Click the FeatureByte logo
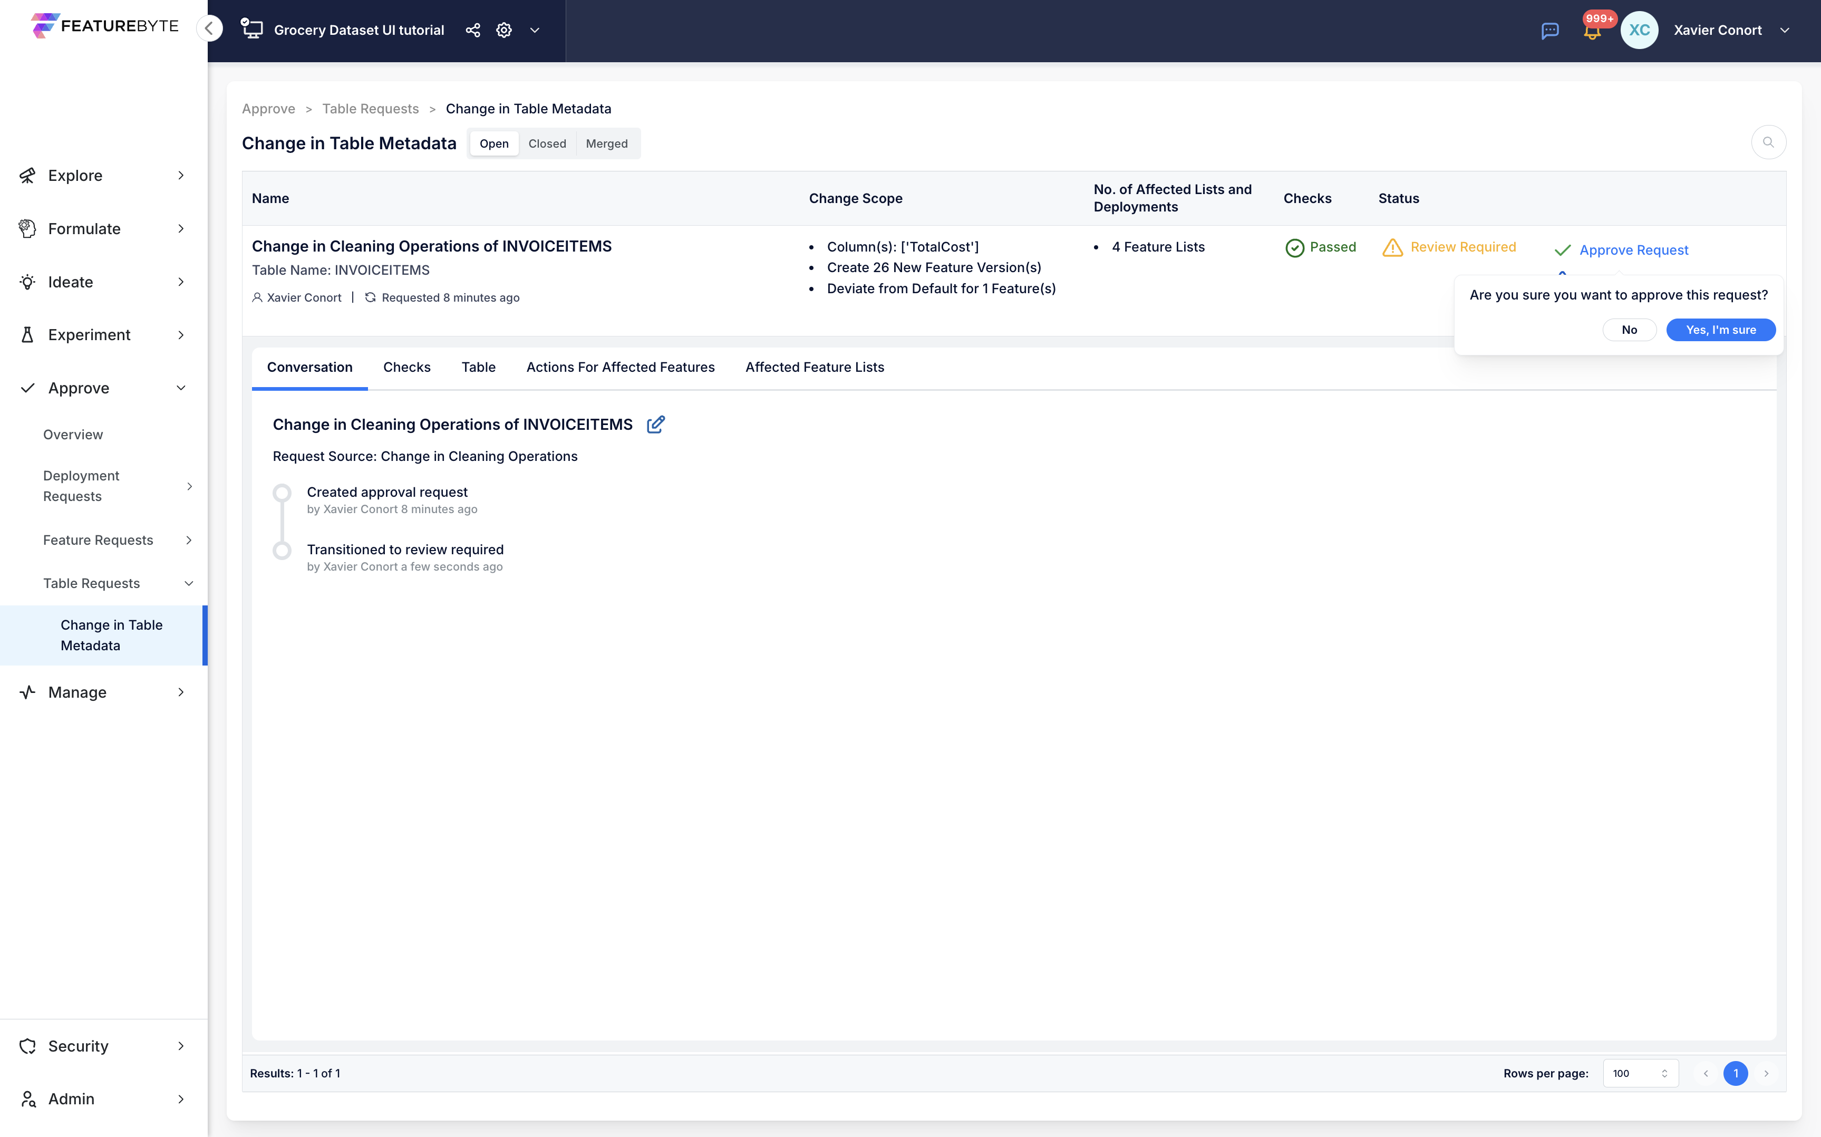Viewport: 1821px width, 1137px height. click(x=104, y=25)
